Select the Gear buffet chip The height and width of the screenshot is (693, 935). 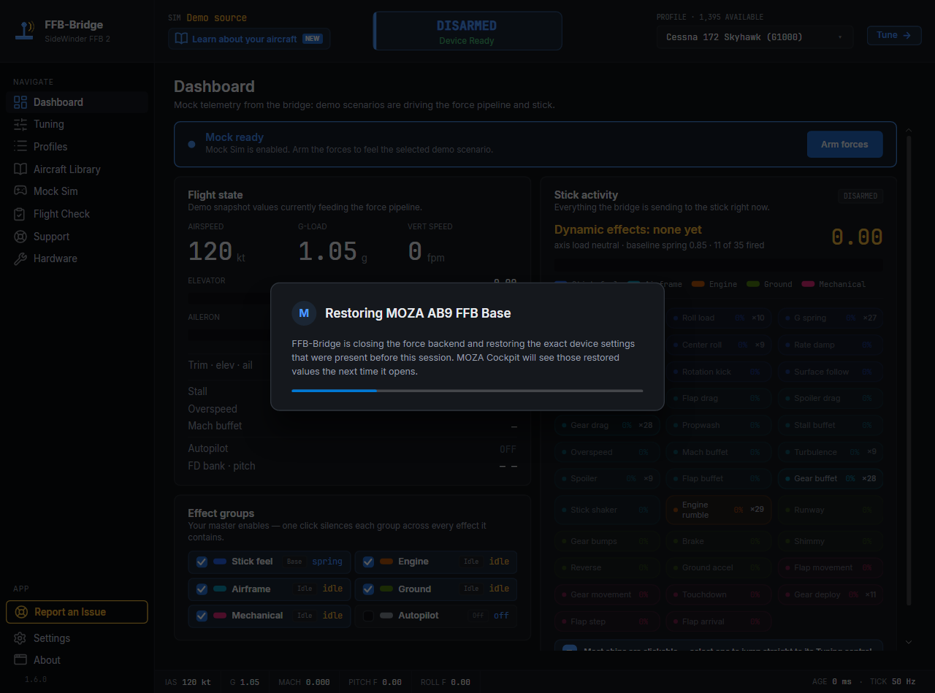coord(831,478)
